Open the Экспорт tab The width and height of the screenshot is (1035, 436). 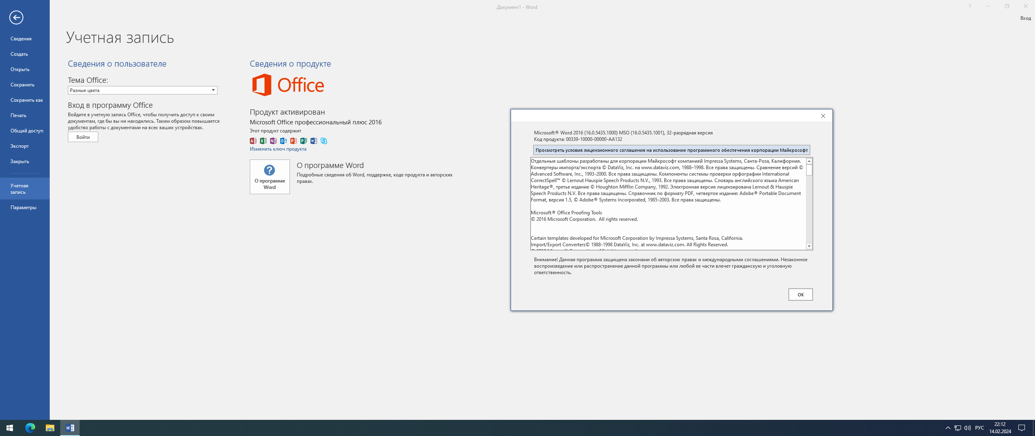pyautogui.click(x=19, y=146)
